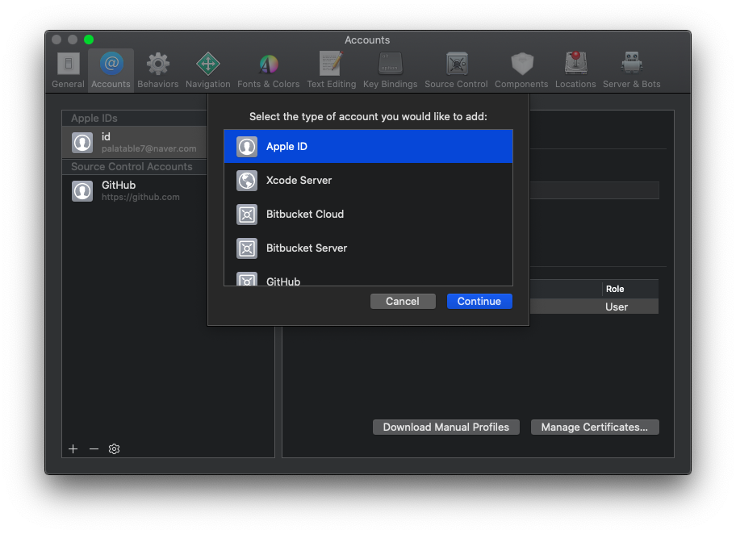Select Apple ID account type

(369, 146)
